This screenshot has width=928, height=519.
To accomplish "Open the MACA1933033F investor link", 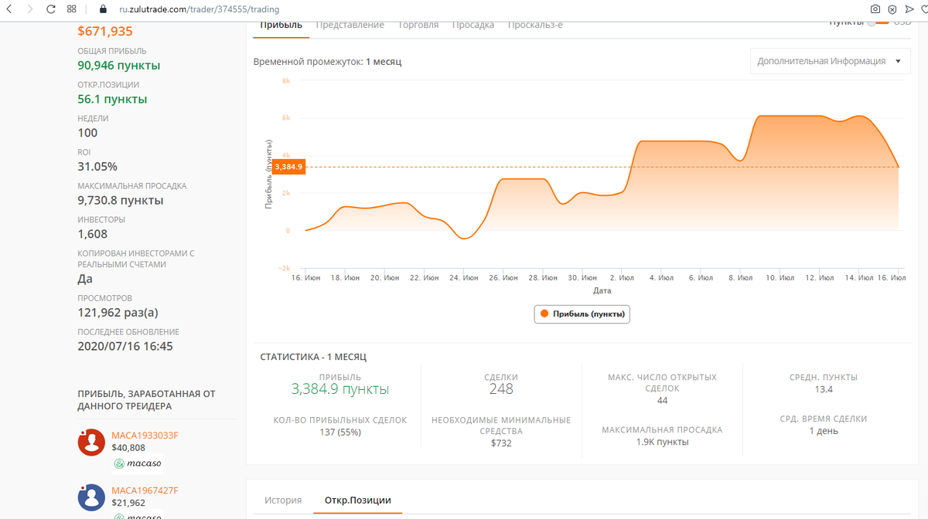I will [x=145, y=435].
